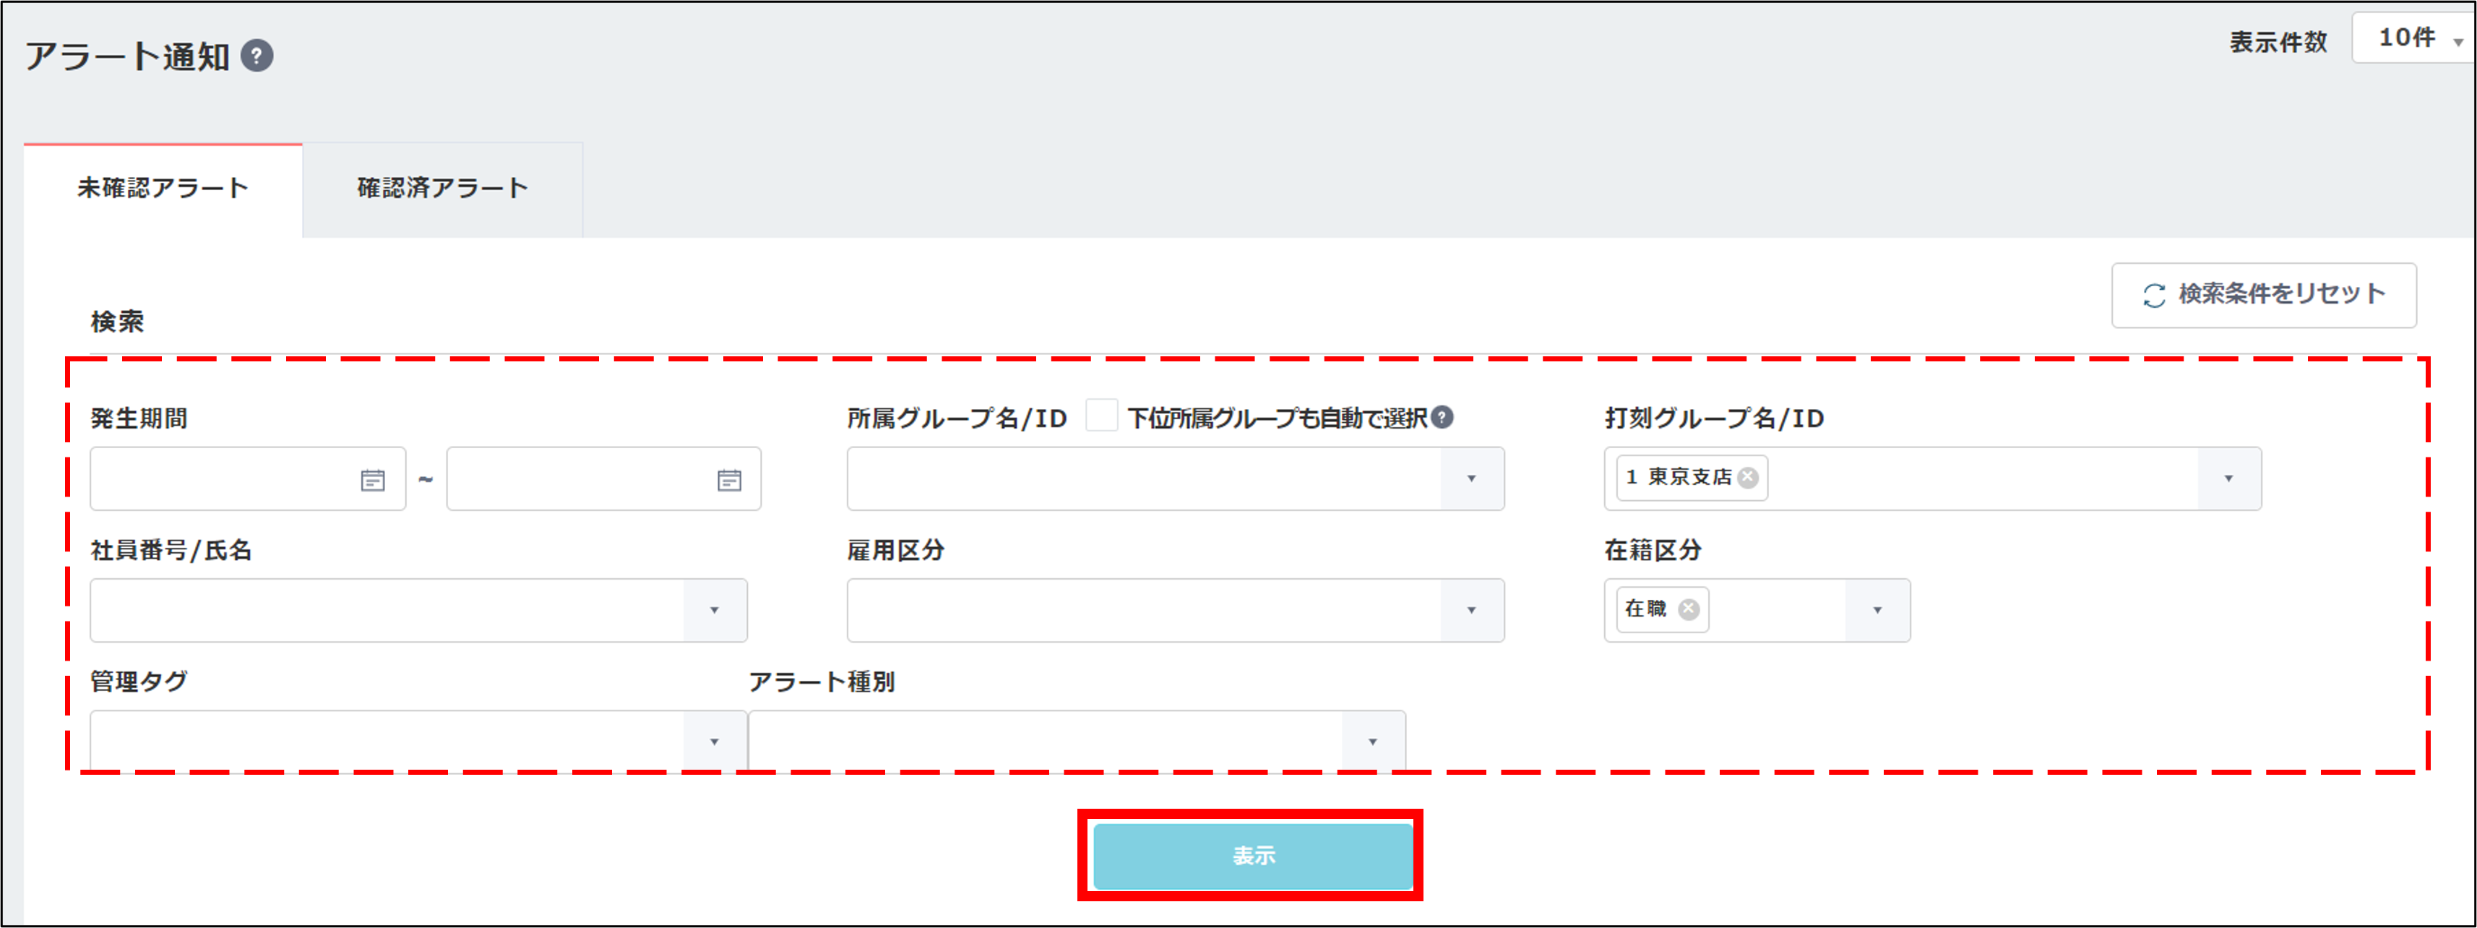Expand the 在籍区分 dropdown arrow
The height and width of the screenshot is (928, 2477).
1877,611
